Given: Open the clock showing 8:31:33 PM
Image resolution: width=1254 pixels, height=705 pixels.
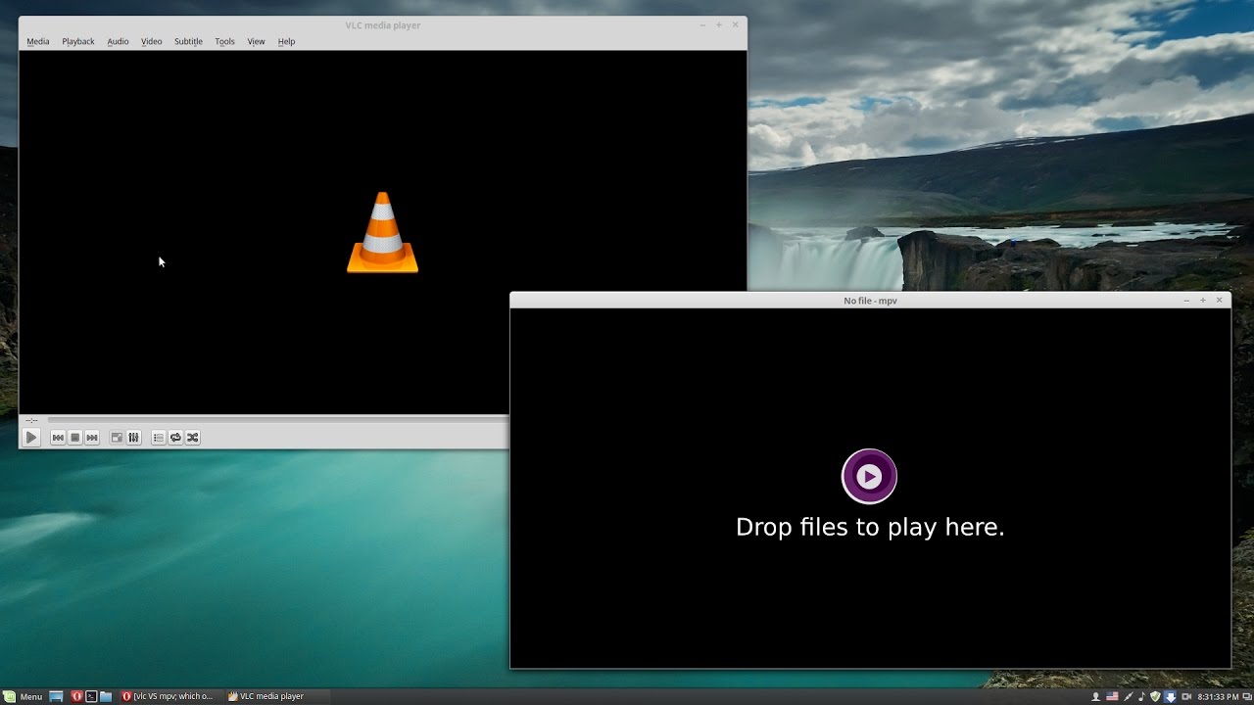Looking at the screenshot, I should [1218, 696].
